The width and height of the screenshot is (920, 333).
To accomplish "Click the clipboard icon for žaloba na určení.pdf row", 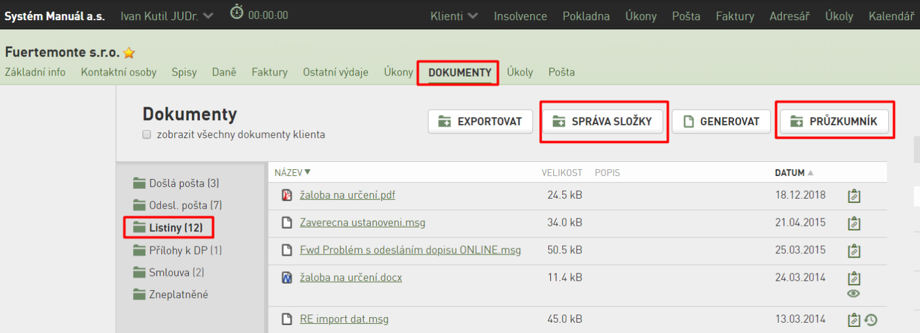I will coord(854,196).
